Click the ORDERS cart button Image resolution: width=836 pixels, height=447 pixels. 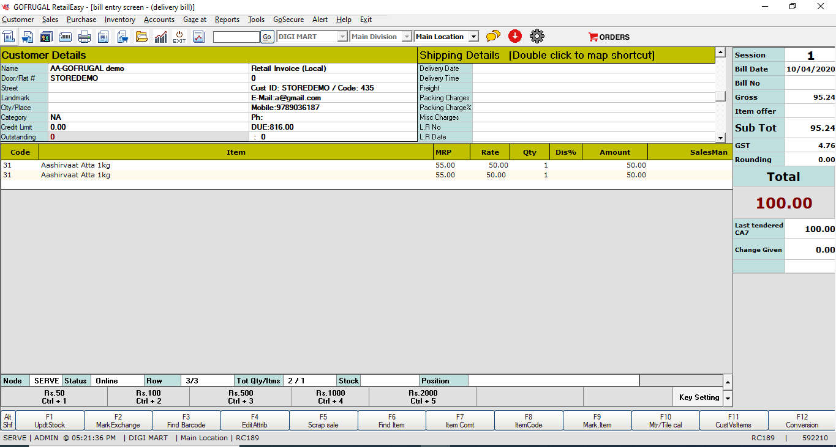click(609, 37)
